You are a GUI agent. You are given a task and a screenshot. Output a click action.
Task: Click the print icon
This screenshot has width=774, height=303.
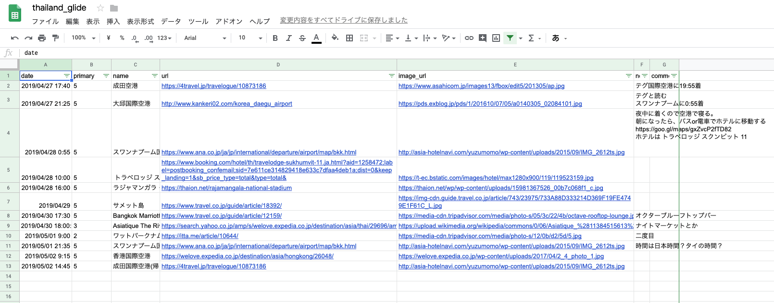[x=42, y=38]
